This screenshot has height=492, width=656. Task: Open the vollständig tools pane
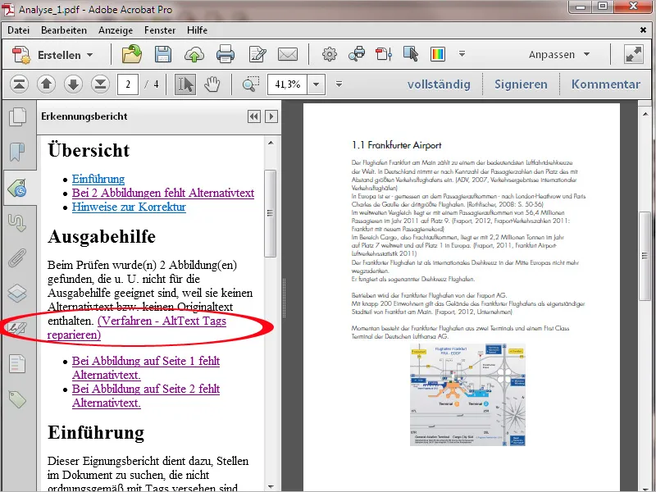point(439,84)
